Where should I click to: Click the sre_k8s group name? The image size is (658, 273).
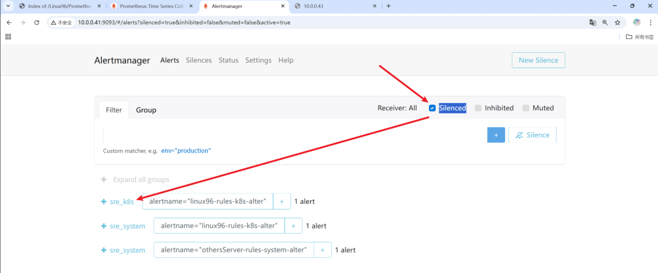coord(122,202)
